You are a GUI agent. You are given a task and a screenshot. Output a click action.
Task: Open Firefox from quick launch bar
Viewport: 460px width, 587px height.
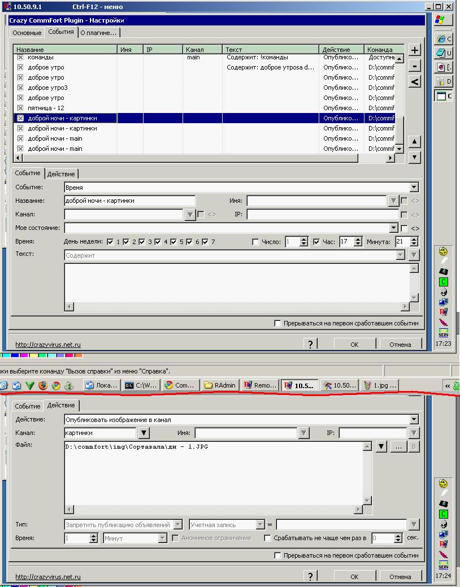[43, 385]
